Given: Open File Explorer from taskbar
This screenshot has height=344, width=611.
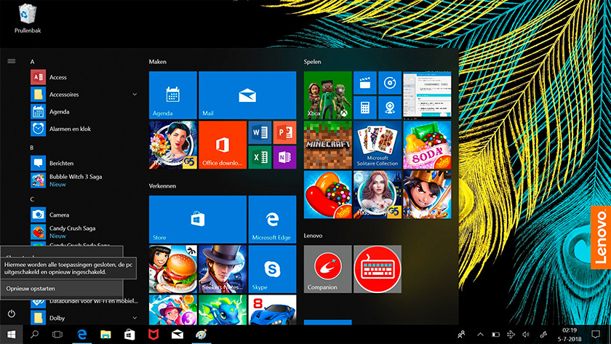Looking at the screenshot, I should click(105, 335).
